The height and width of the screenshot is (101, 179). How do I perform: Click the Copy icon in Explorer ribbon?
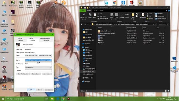pyautogui.click(x=90, y=16)
